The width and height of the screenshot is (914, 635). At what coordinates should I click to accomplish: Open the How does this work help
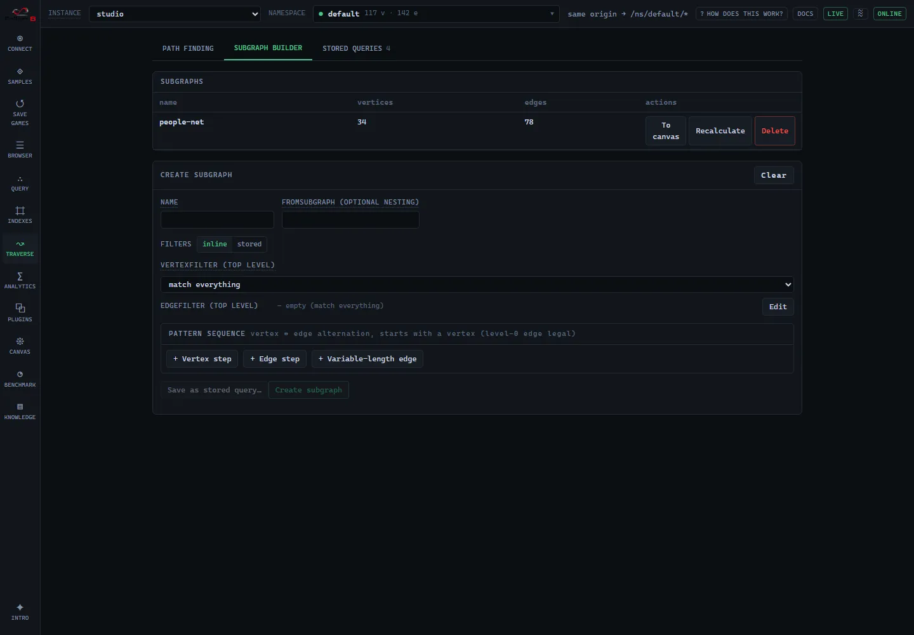click(741, 13)
